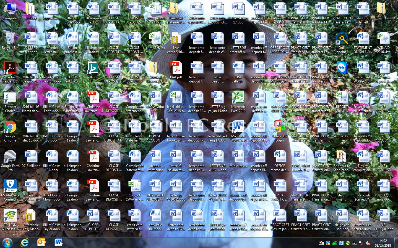Select the Quill Pinpoint shortcut icon

(x=342, y=39)
